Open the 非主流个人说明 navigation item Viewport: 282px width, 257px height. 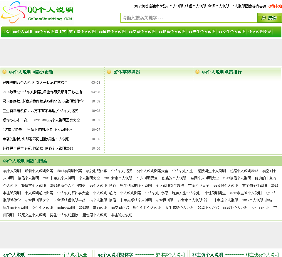tap(82, 32)
